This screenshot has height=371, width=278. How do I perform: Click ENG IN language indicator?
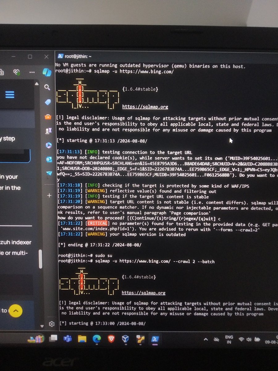pyautogui.click(x=229, y=339)
